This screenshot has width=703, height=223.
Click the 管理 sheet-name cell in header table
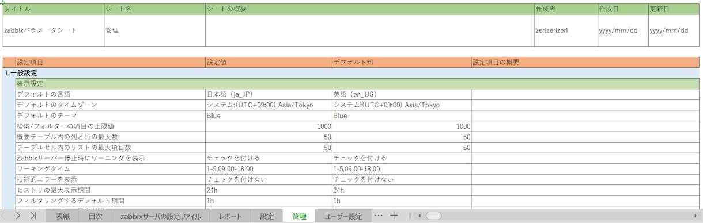(x=154, y=30)
